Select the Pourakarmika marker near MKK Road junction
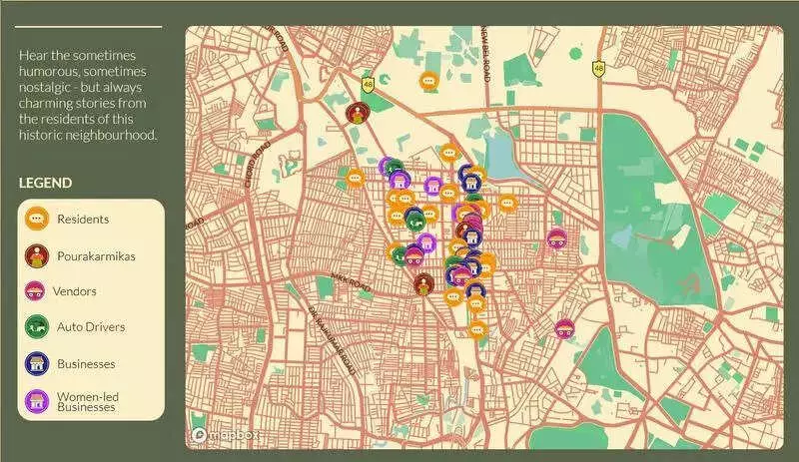The width and height of the screenshot is (799, 462). pos(423,284)
